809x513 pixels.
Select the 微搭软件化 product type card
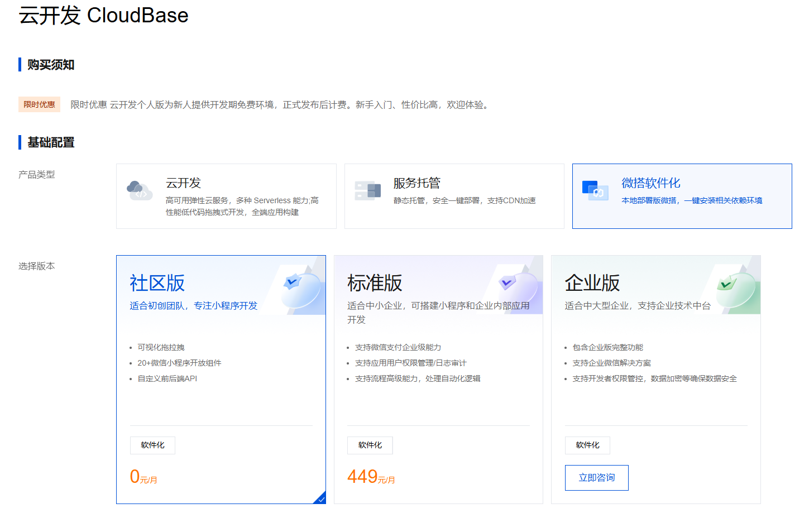[682, 196]
